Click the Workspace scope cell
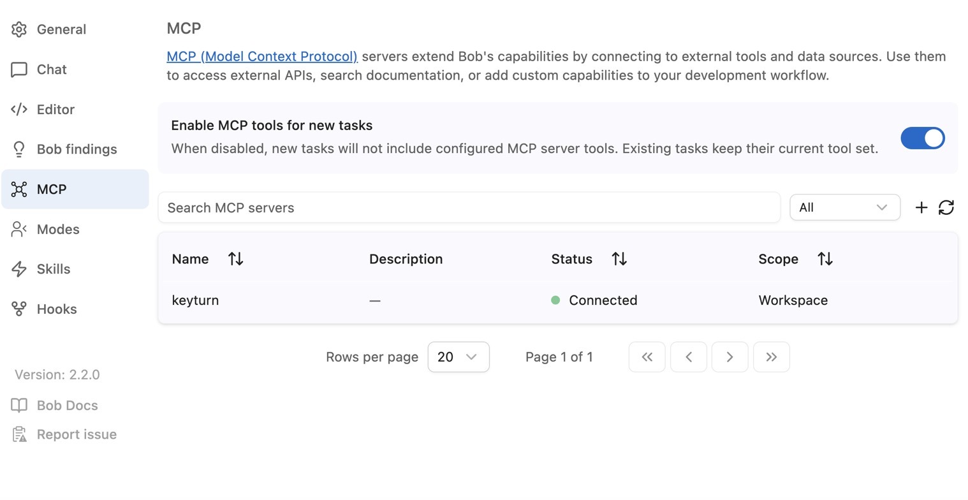The image size is (968, 500). click(x=793, y=300)
